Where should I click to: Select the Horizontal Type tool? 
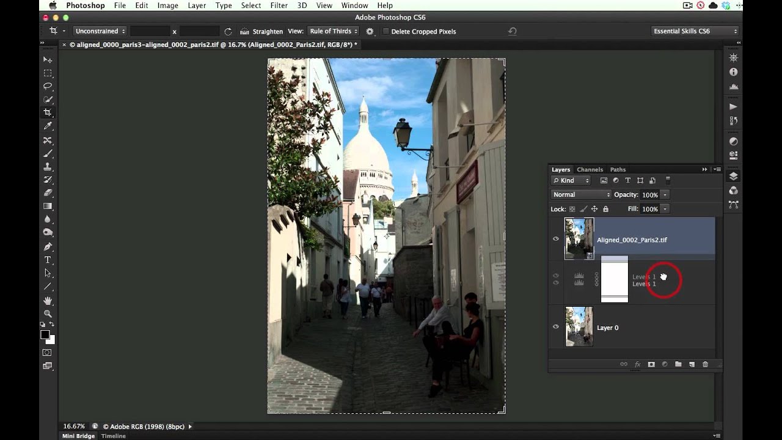(x=48, y=260)
